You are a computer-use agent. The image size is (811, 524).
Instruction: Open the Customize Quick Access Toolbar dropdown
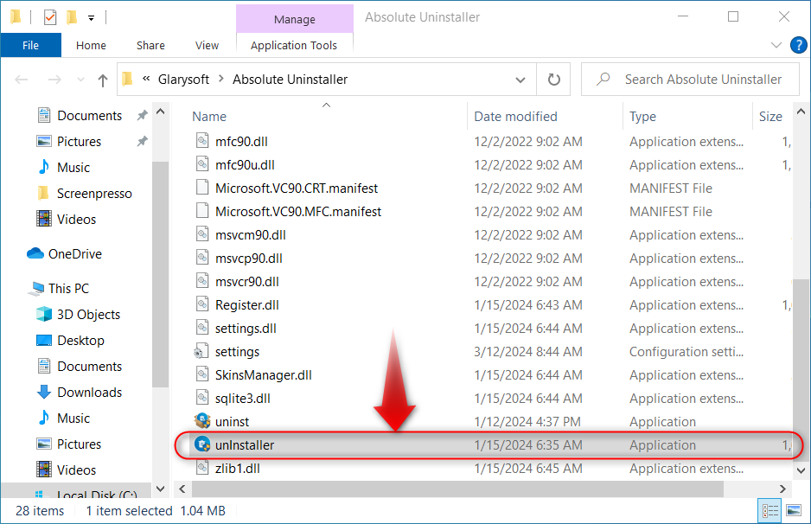91,18
